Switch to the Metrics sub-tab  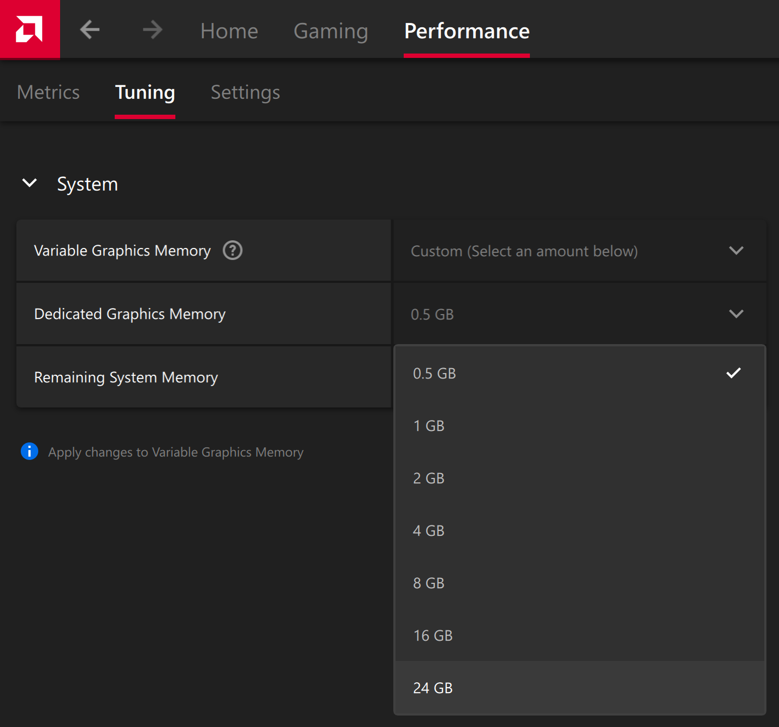(48, 92)
